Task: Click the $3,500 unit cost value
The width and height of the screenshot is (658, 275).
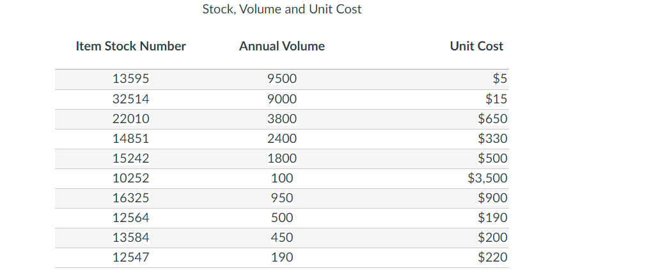Action: [487, 178]
